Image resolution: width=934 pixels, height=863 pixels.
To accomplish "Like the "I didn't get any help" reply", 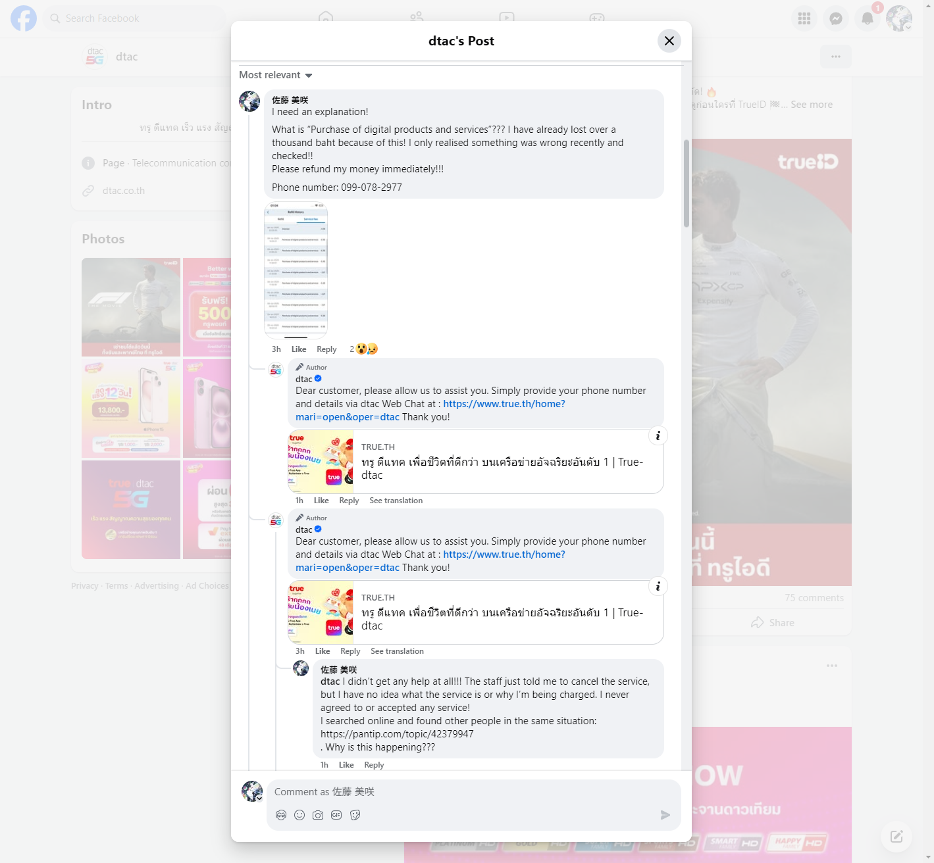I will point(346,765).
